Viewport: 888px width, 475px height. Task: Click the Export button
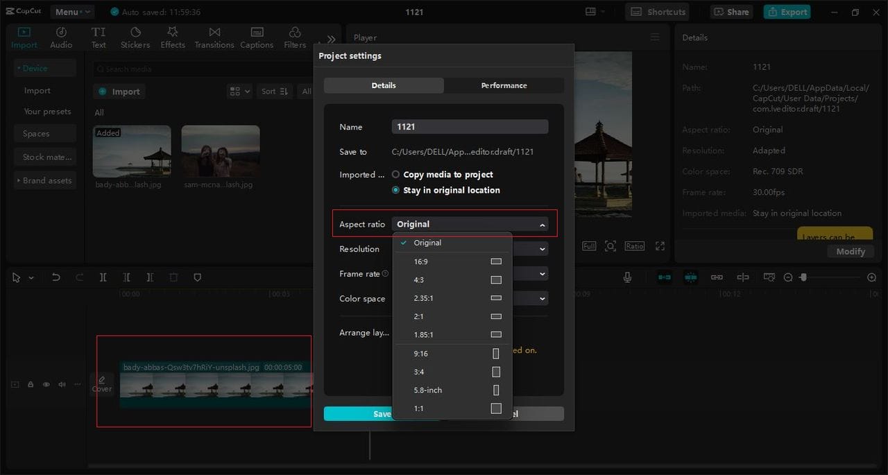[787, 12]
